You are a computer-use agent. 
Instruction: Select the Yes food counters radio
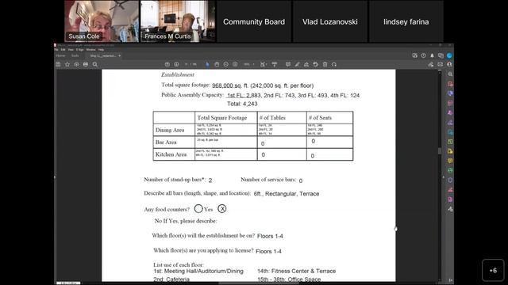pyautogui.click(x=198, y=209)
